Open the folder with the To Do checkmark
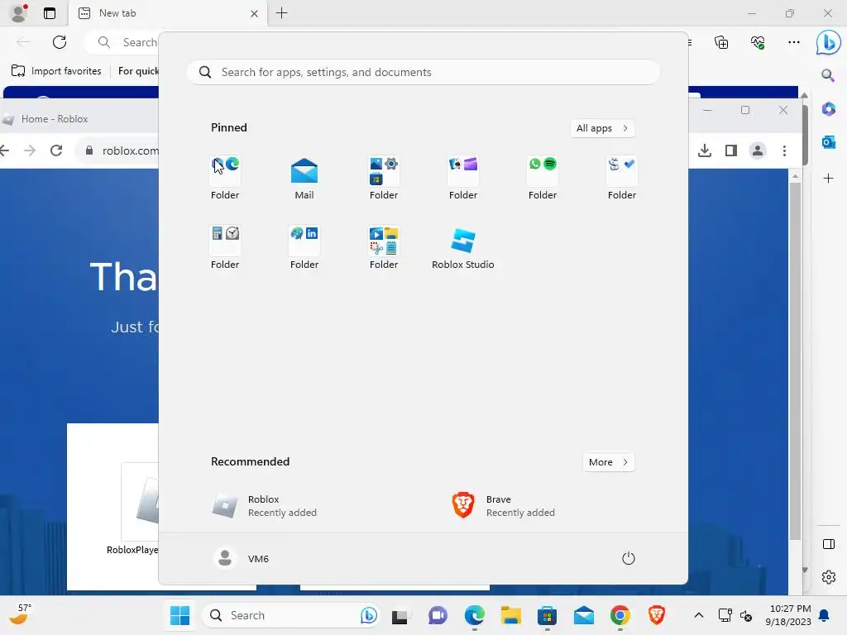847x635 pixels. tap(622, 179)
